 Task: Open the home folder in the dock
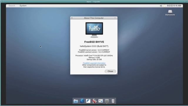click(x=76, y=101)
